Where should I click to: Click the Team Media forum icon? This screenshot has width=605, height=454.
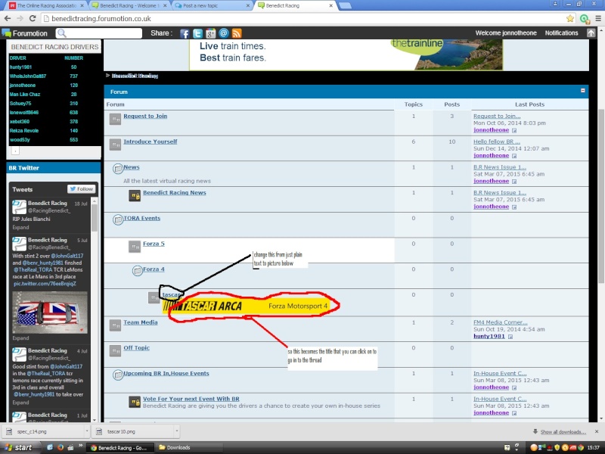[x=115, y=326]
